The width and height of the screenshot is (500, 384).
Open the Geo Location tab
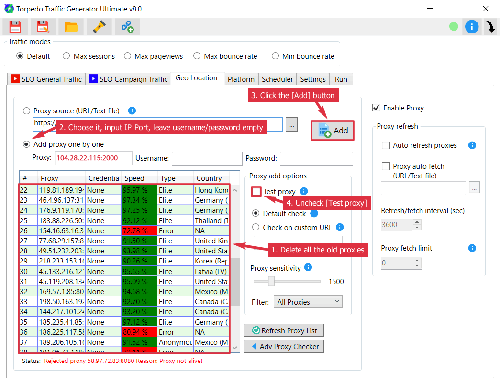(x=197, y=78)
